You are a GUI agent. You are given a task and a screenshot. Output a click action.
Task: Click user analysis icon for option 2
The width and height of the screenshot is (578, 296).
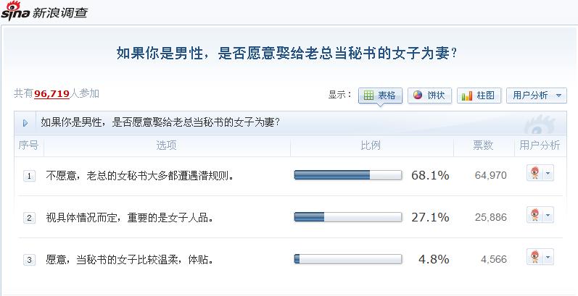[x=534, y=216]
